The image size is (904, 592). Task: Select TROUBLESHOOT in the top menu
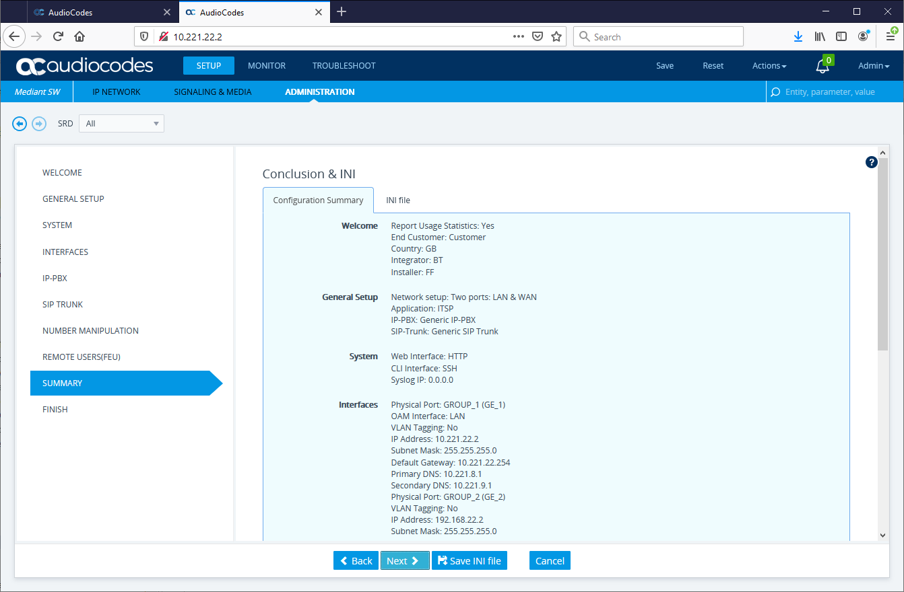click(344, 66)
